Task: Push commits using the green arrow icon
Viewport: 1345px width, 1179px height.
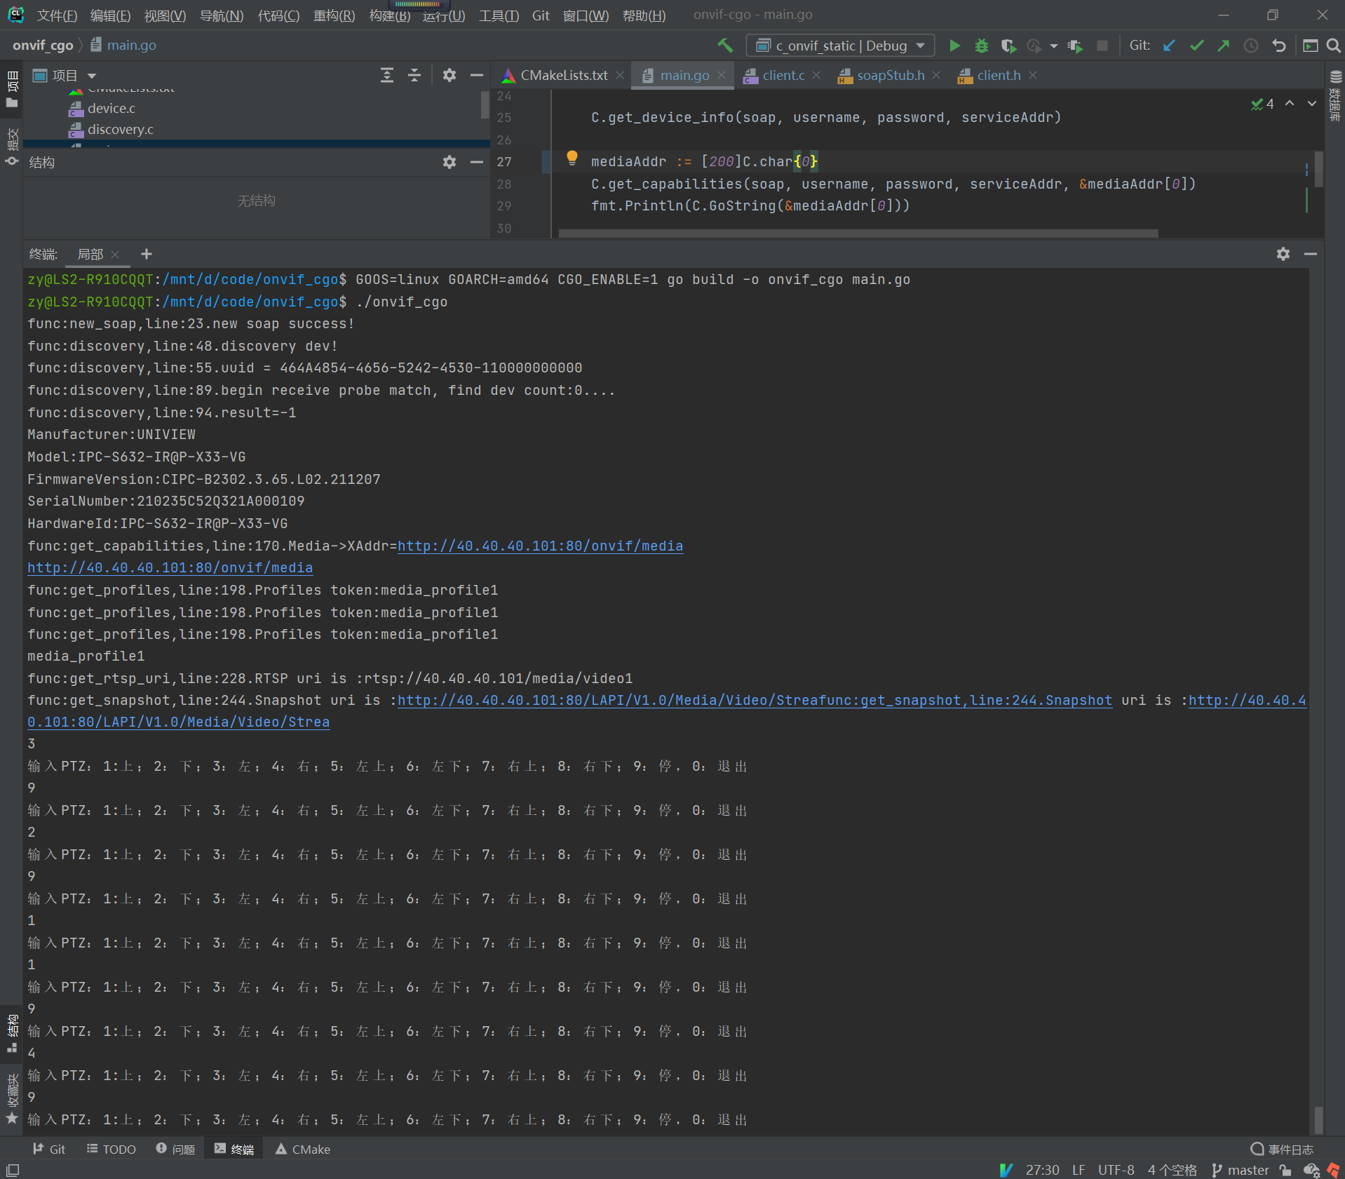Action: pyautogui.click(x=1223, y=46)
